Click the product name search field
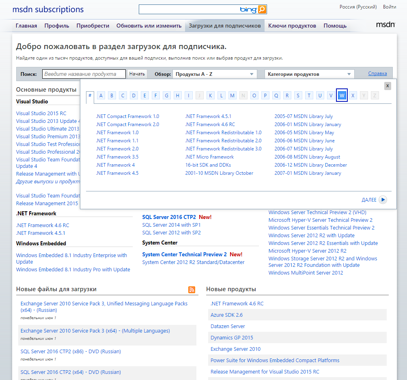This screenshot has height=380, width=407. [x=84, y=74]
